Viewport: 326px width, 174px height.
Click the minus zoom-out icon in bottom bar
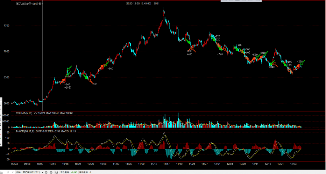pos(46,172)
